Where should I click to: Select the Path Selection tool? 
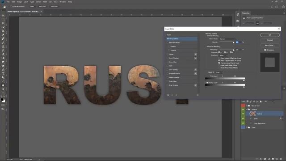click(3, 77)
